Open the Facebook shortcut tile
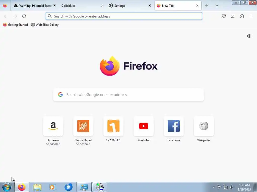 pos(174,126)
